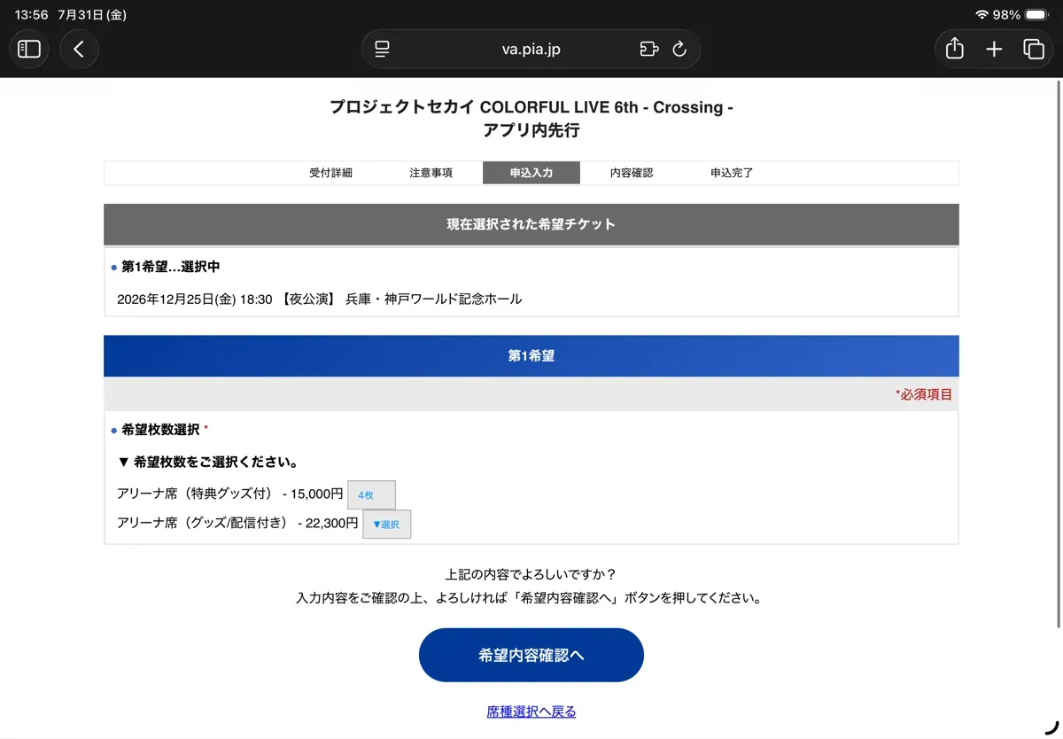Click the アプリ内先行 subtitle text
The image size is (1063, 739).
click(531, 130)
